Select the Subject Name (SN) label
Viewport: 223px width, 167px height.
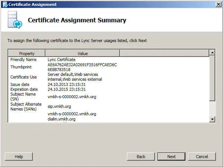[23, 96]
